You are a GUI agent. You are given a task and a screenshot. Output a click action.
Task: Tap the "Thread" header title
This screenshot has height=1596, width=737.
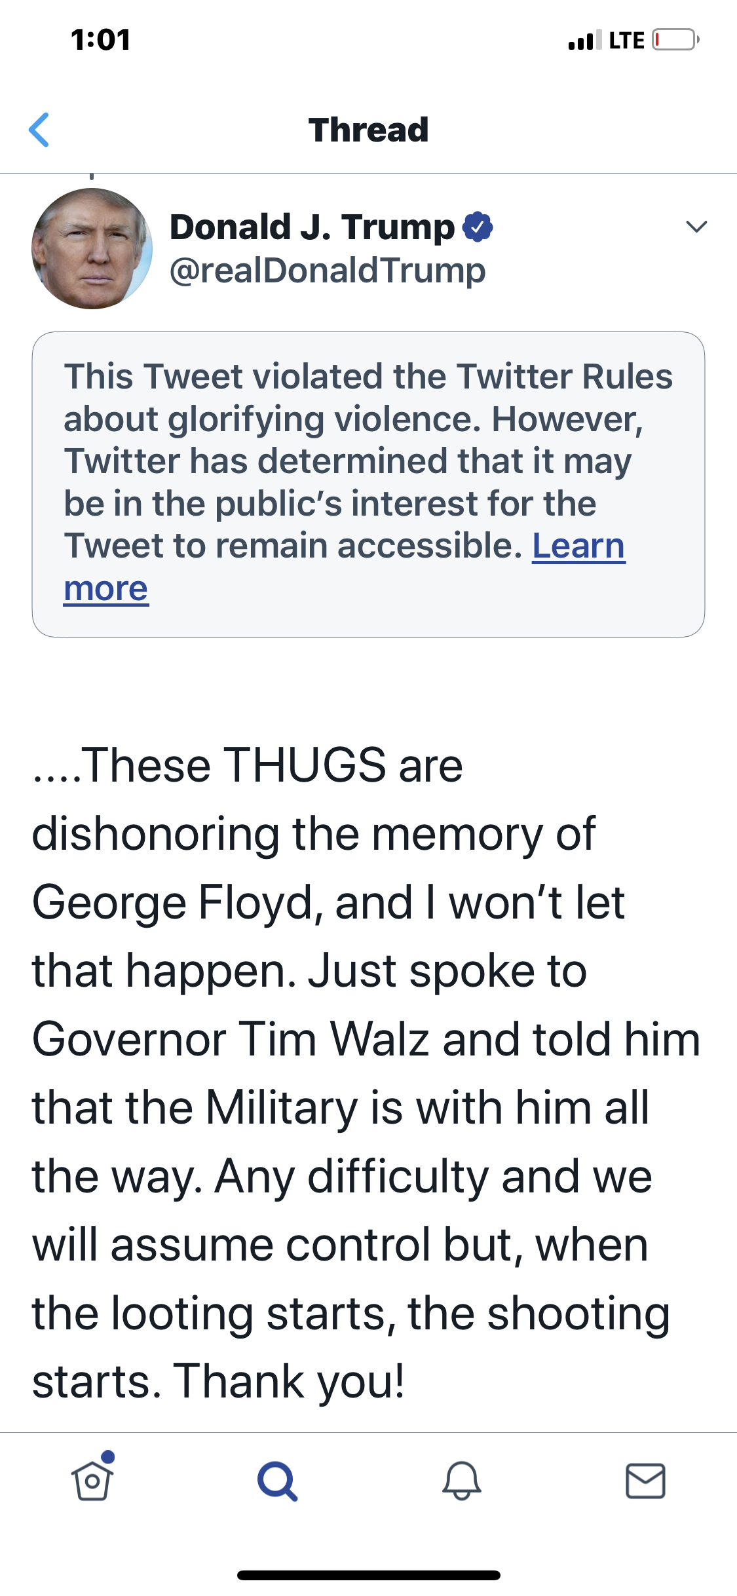coord(368,130)
